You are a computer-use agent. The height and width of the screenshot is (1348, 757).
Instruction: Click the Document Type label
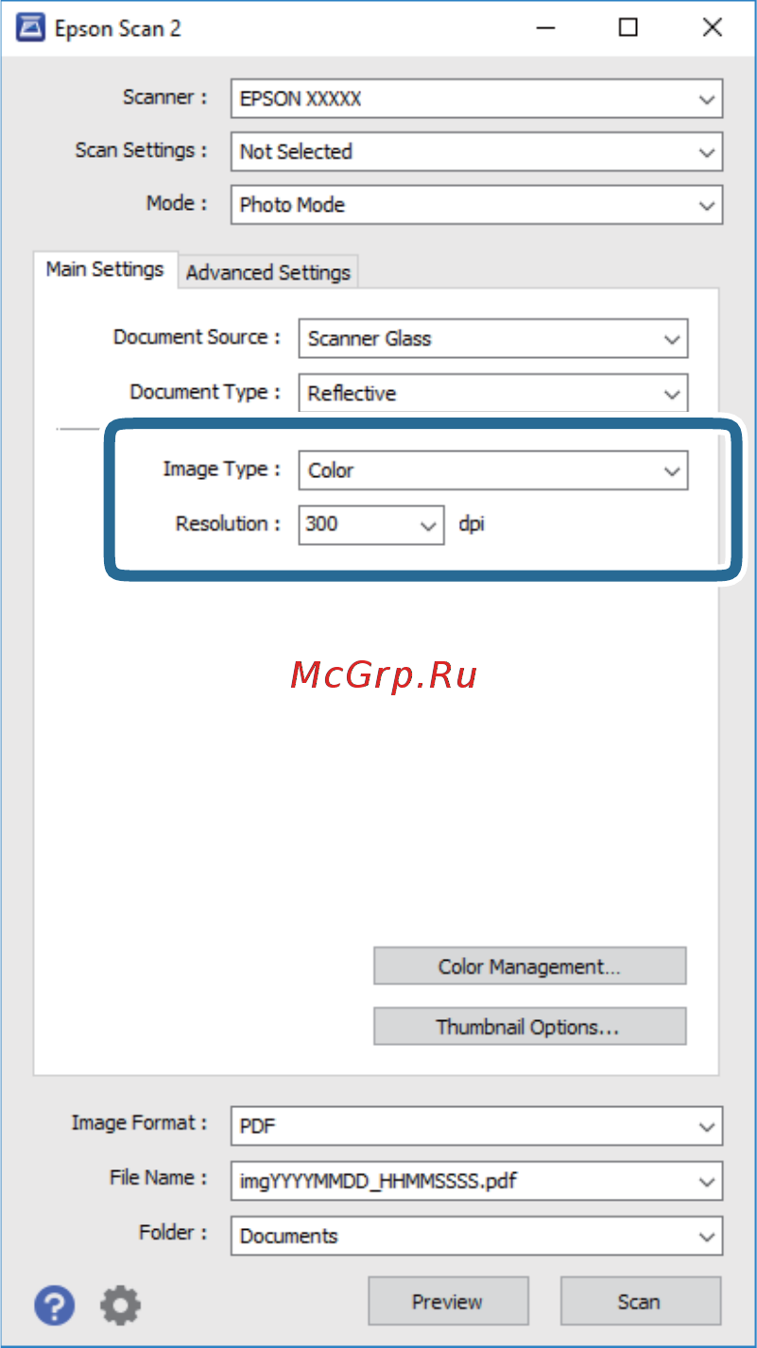pyautogui.click(x=205, y=392)
